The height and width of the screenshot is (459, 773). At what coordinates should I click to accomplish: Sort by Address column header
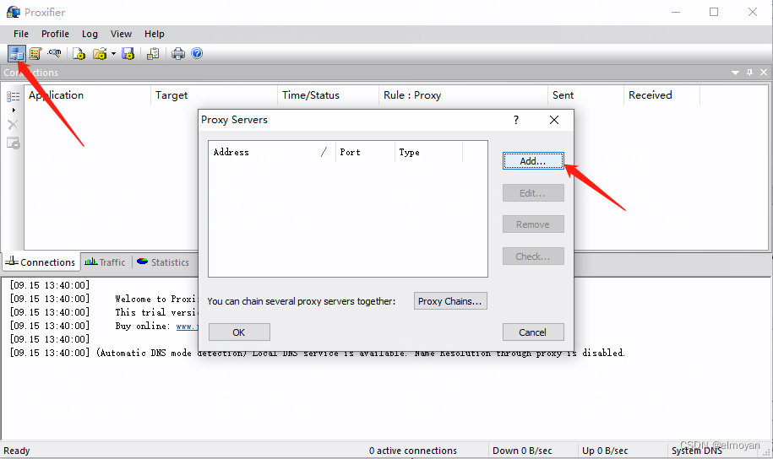pos(272,152)
